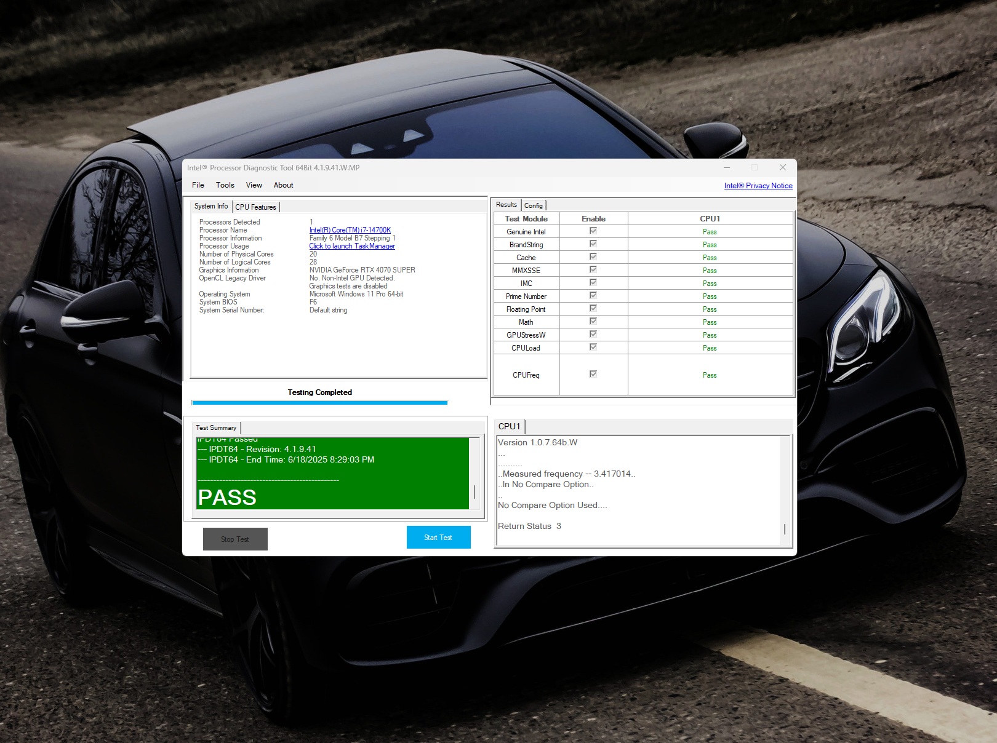The width and height of the screenshot is (997, 743).
Task: Toggle the Prime Number enable checkbox
Action: click(593, 296)
